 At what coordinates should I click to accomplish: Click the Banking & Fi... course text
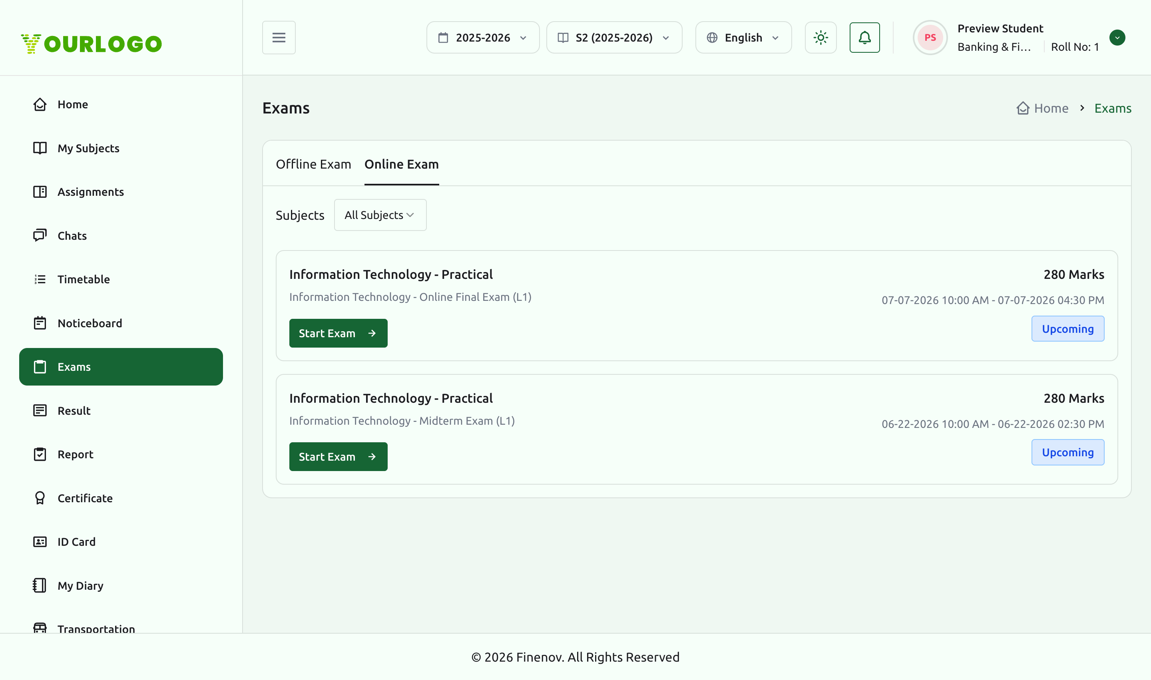(x=994, y=47)
